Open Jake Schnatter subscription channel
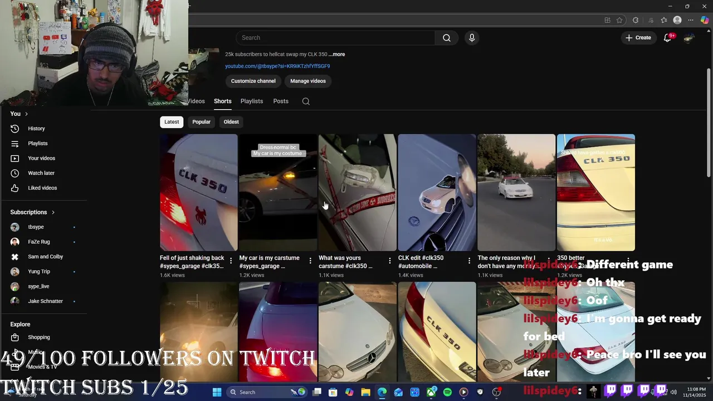The width and height of the screenshot is (713, 401). 45,301
